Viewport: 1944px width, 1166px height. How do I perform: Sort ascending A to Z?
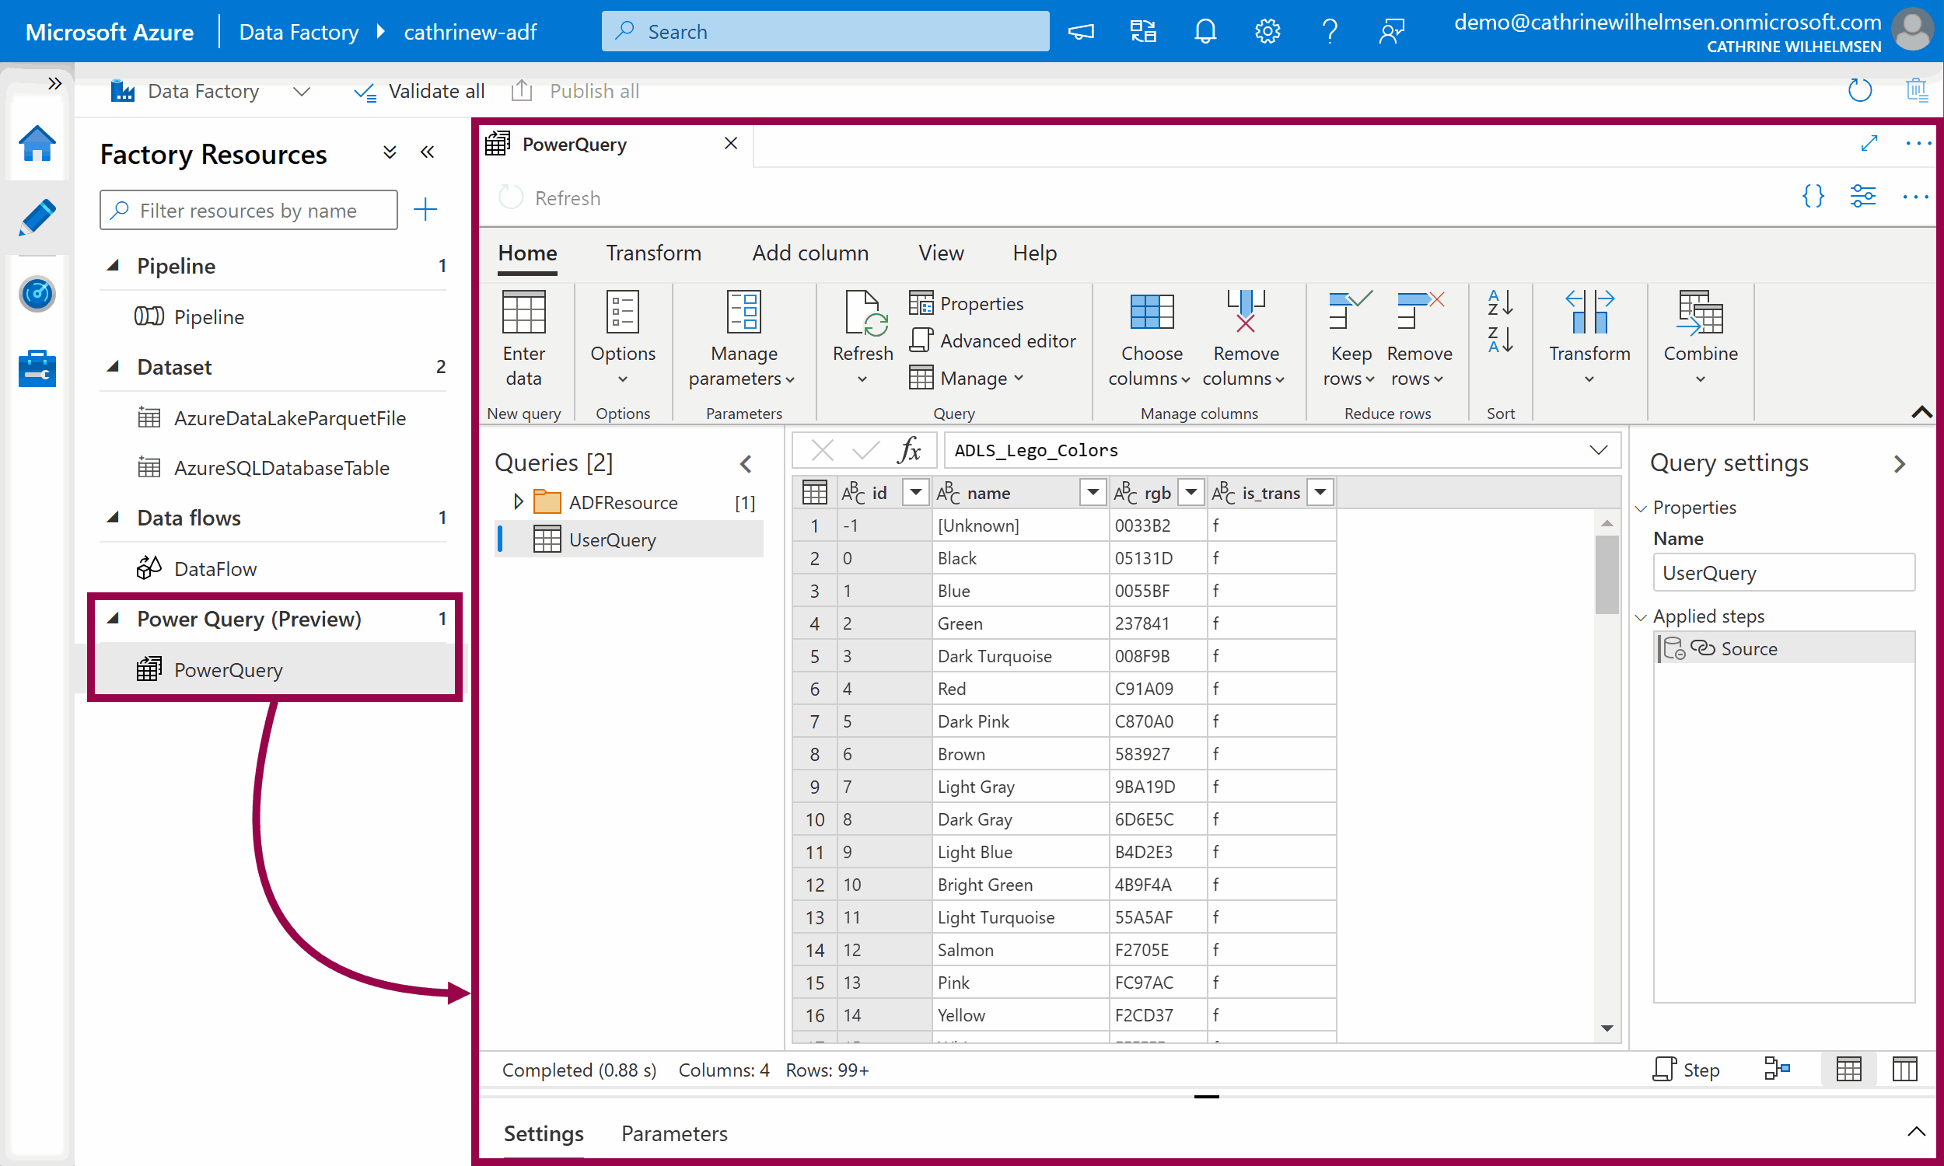coord(1499,302)
